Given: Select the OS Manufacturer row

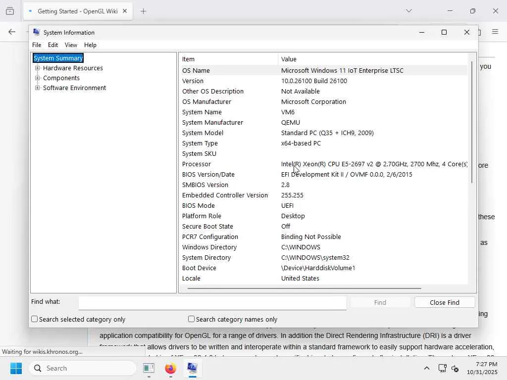Looking at the screenshot, I should click(x=323, y=101).
